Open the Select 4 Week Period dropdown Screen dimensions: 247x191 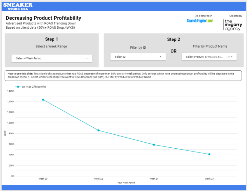click(51, 58)
